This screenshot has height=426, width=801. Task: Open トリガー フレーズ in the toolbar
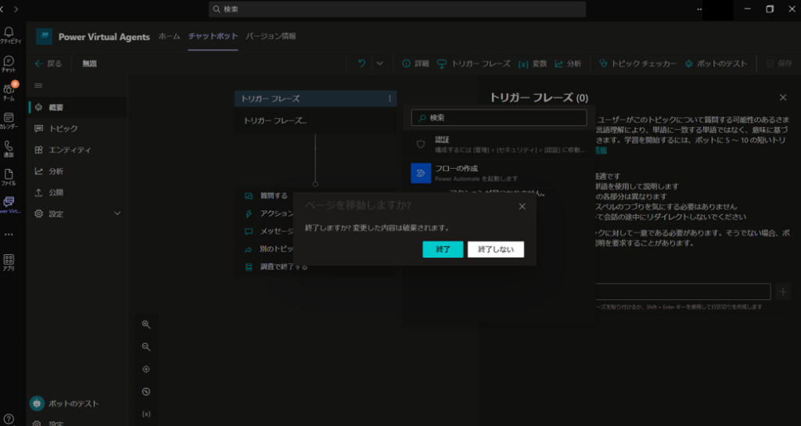(474, 64)
